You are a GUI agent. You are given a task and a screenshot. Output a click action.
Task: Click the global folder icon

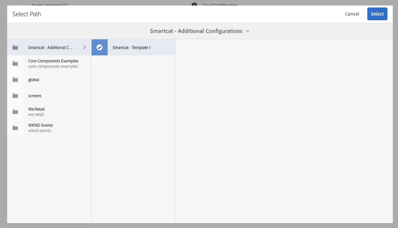15,80
